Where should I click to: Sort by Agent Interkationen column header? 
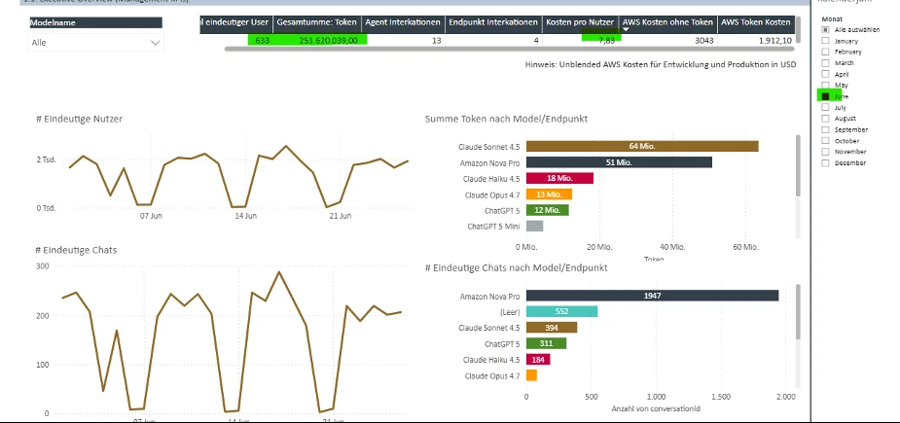click(403, 22)
